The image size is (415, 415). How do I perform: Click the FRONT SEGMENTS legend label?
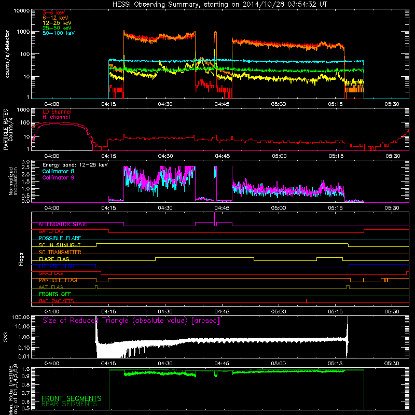(x=72, y=398)
